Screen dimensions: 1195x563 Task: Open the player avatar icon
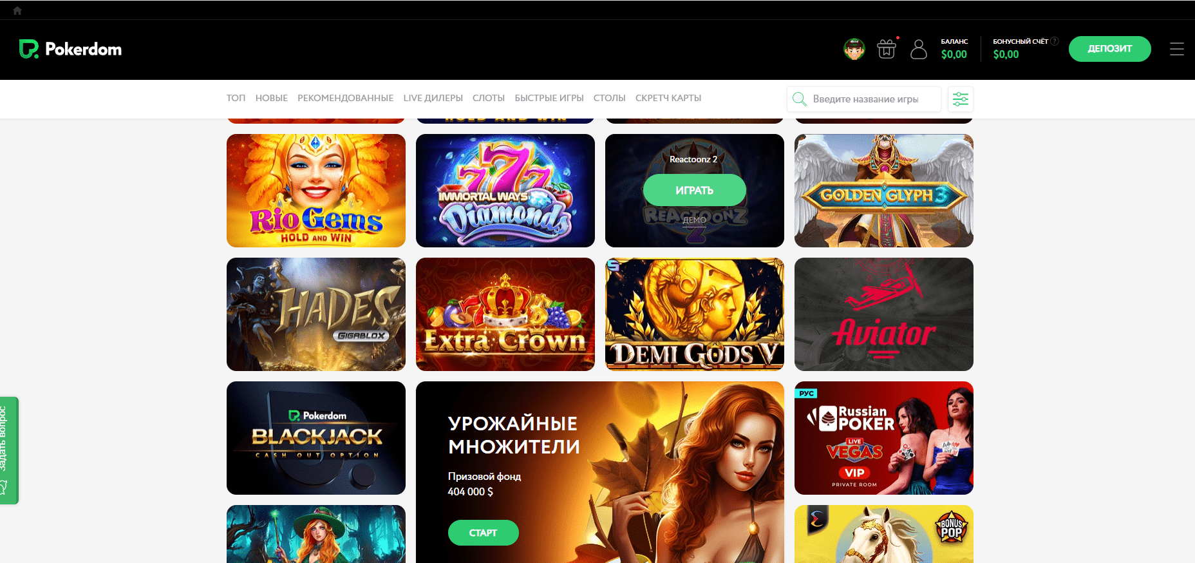click(854, 49)
